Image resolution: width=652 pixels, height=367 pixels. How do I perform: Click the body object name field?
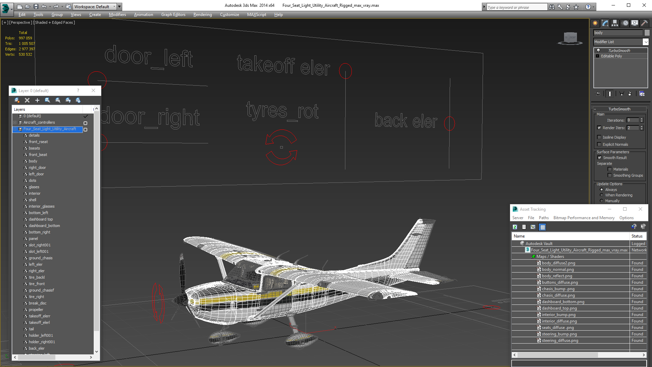pos(618,33)
